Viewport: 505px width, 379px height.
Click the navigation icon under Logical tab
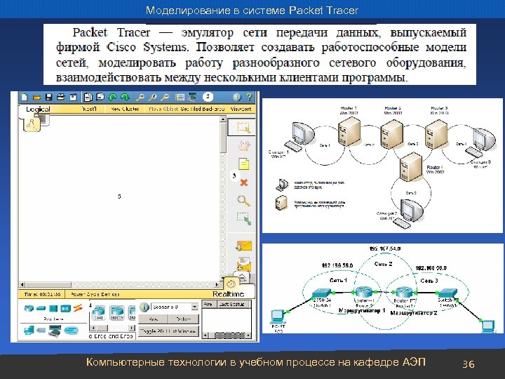pyautogui.click(x=32, y=124)
